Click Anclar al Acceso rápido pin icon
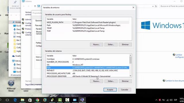 pos(15,2)
